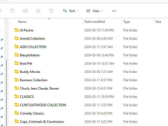Expand the Sort dropdown
168x126 pixels.
click(x=71, y=11)
